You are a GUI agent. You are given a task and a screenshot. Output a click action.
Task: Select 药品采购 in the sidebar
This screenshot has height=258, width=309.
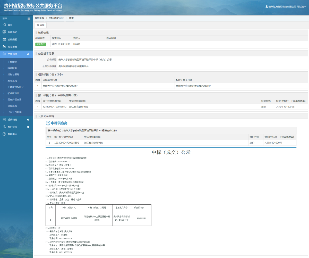pos(12,106)
